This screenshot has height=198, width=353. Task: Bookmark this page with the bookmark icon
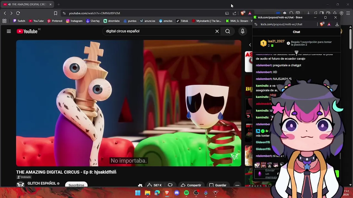(55, 13)
